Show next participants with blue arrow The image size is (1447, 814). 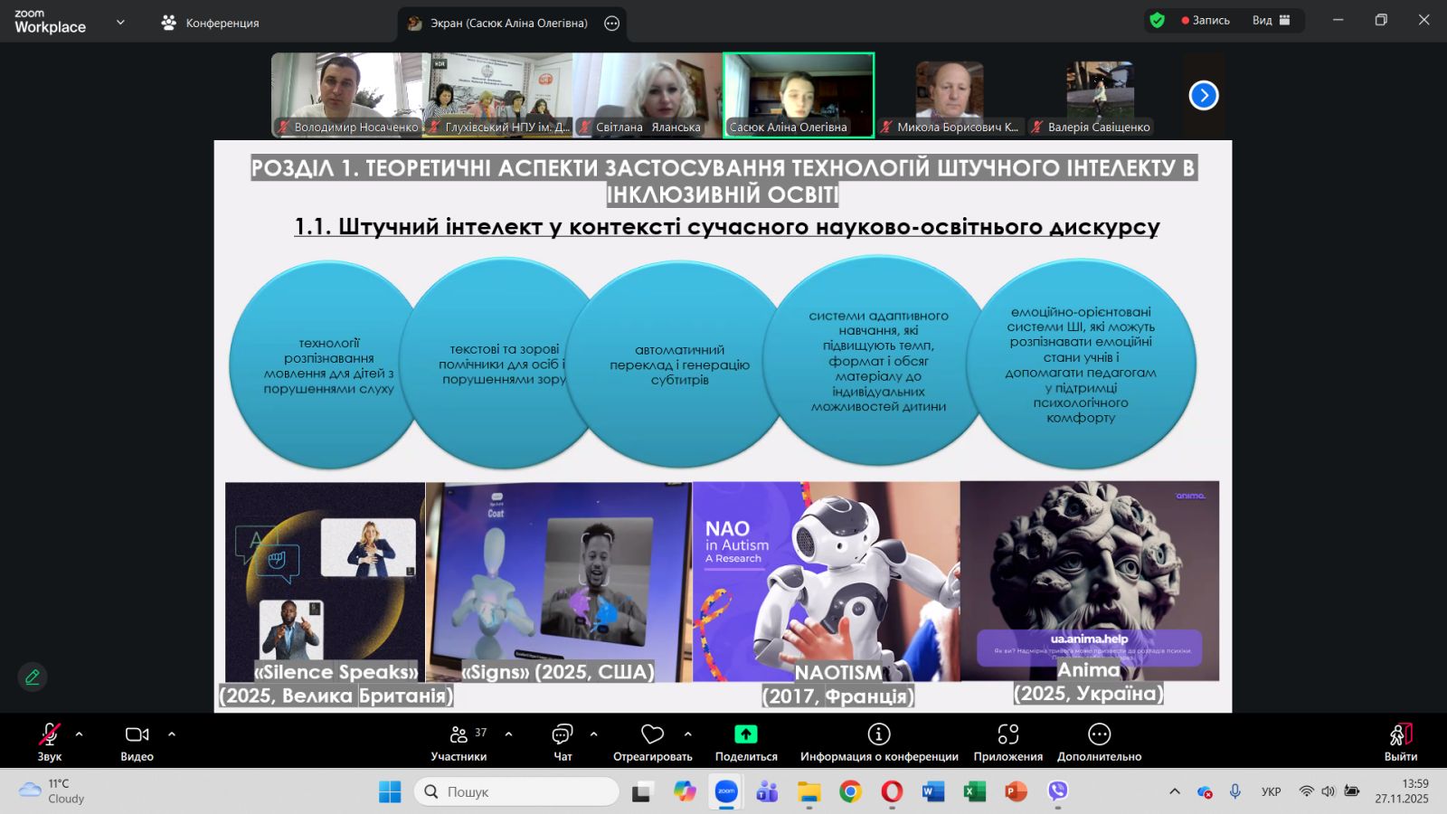pyautogui.click(x=1203, y=95)
